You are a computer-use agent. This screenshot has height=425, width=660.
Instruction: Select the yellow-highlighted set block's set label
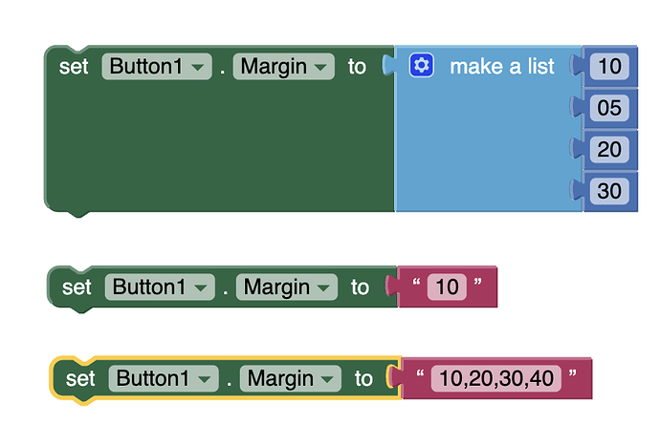click(80, 379)
